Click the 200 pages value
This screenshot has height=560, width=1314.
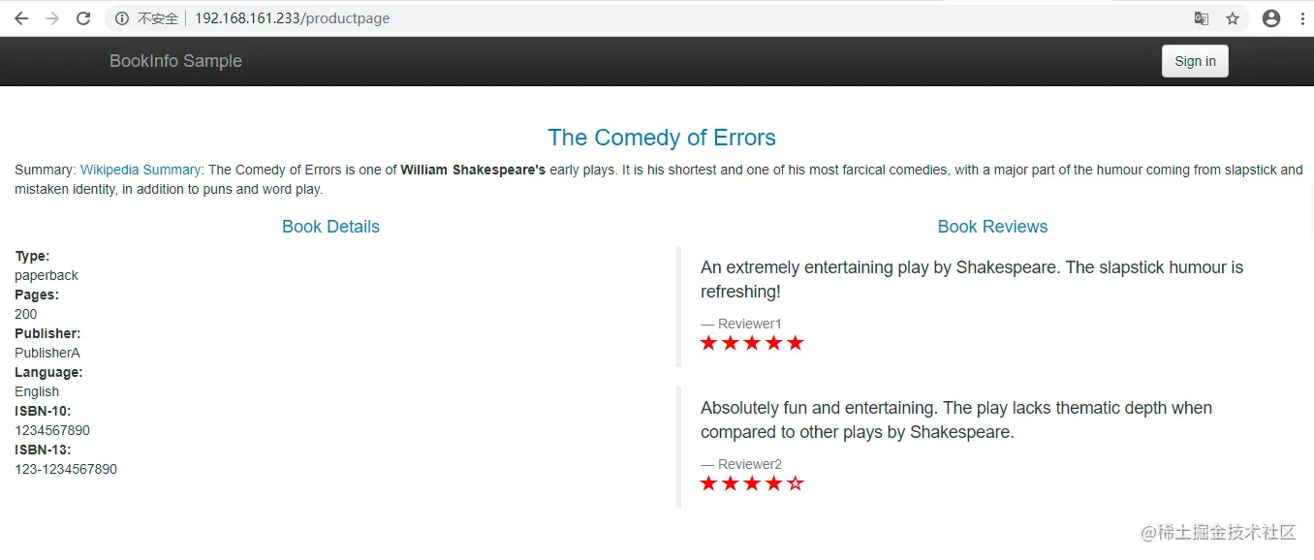(x=26, y=314)
